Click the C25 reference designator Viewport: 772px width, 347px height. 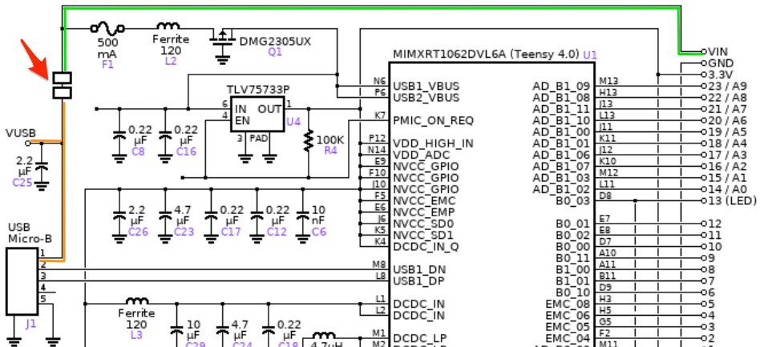[x=22, y=183]
